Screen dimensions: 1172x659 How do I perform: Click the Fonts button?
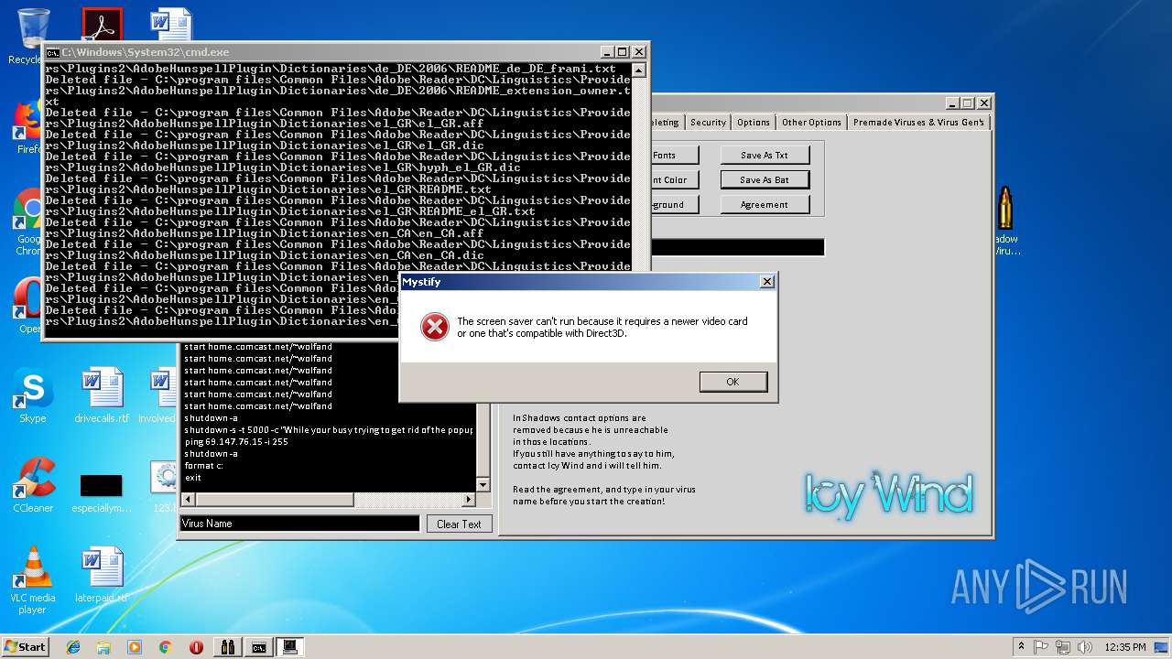675,156
